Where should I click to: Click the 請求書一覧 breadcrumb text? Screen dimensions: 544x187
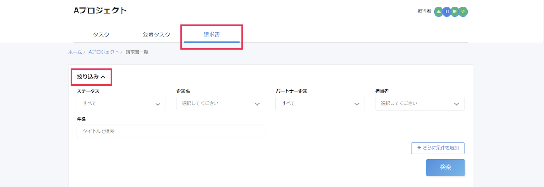click(x=137, y=52)
